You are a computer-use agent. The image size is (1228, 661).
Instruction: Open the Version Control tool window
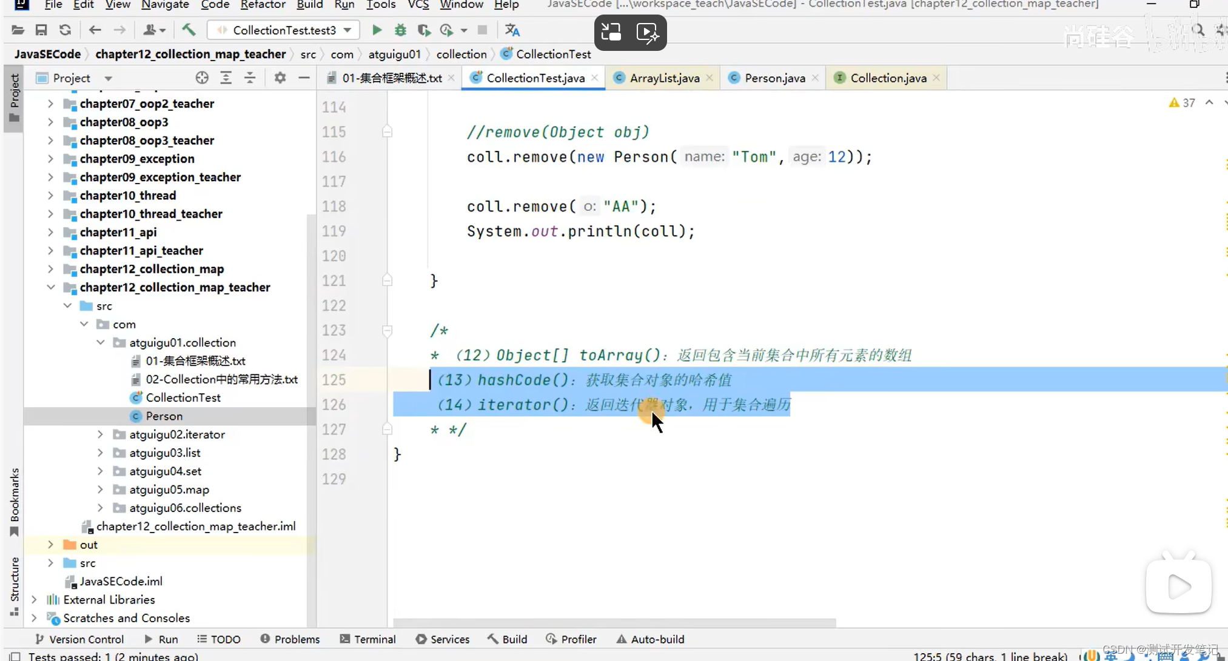pyautogui.click(x=79, y=639)
